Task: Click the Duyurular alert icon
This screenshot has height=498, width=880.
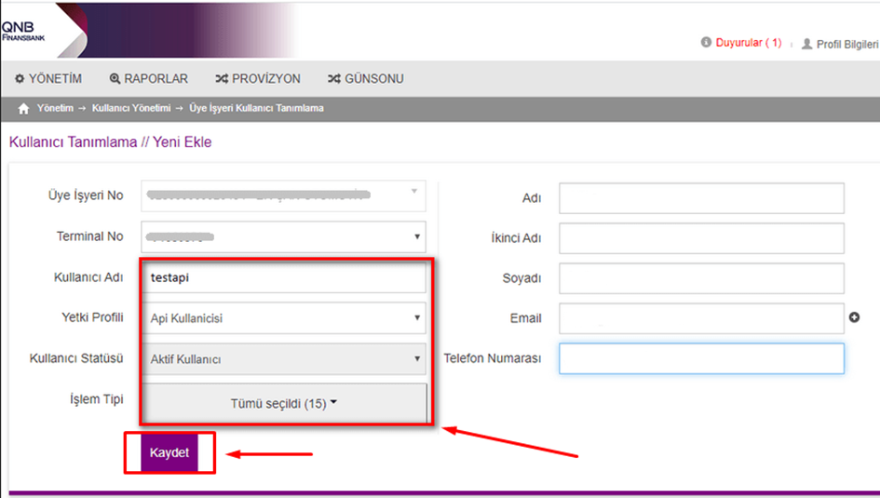Action: tap(706, 43)
